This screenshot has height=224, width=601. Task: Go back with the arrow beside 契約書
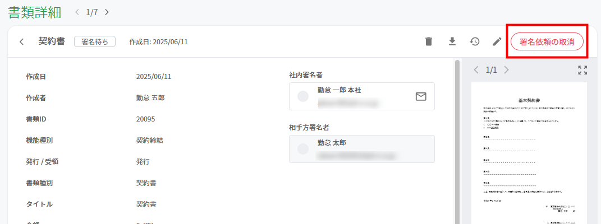tap(22, 41)
